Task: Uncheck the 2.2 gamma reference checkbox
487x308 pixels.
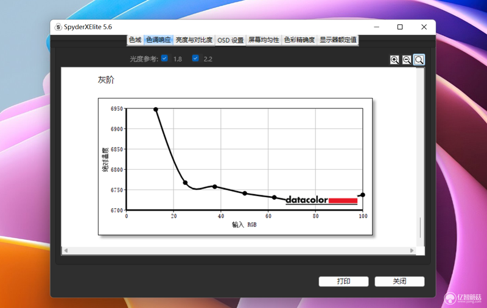Action: [x=195, y=58]
